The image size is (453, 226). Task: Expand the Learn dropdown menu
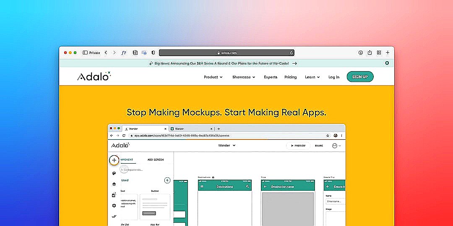click(312, 77)
